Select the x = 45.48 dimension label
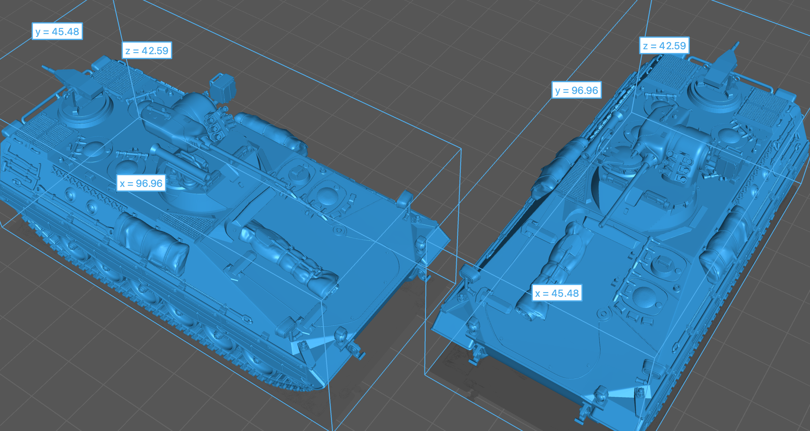Image resolution: width=810 pixels, height=431 pixels. click(x=557, y=293)
